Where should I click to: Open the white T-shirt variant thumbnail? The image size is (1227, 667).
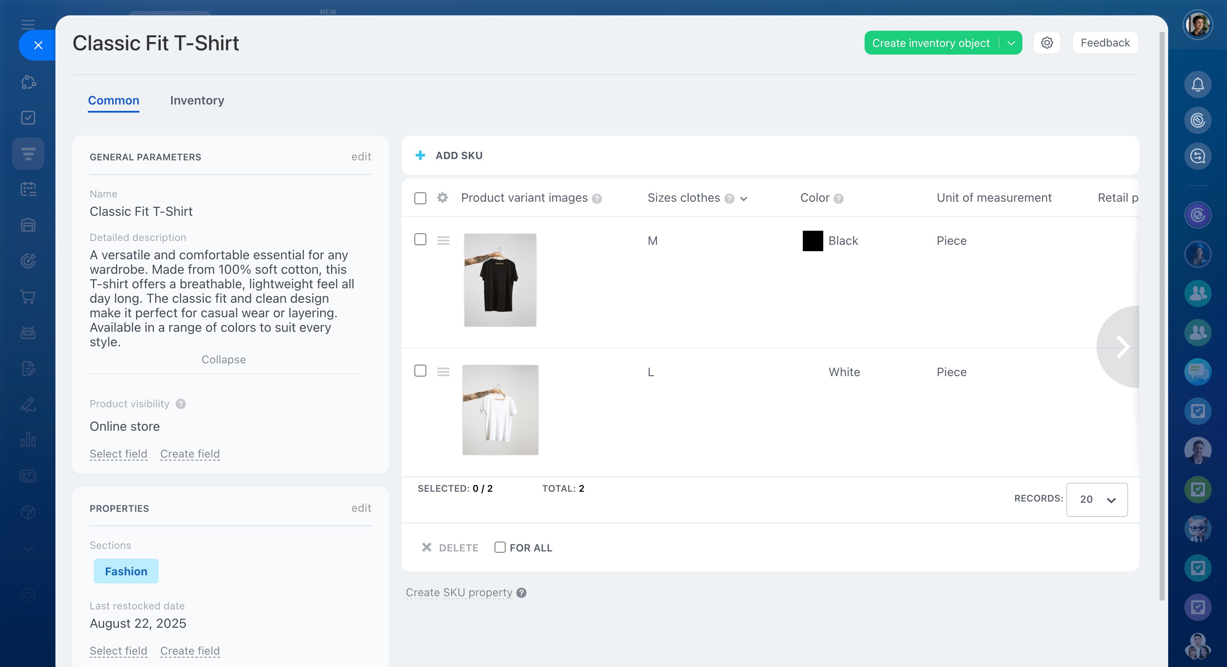(x=500, y=410)
